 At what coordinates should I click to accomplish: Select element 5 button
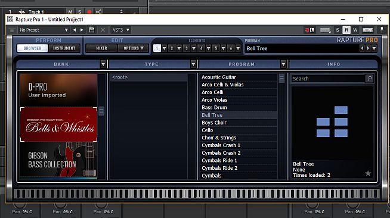point(216,48)
